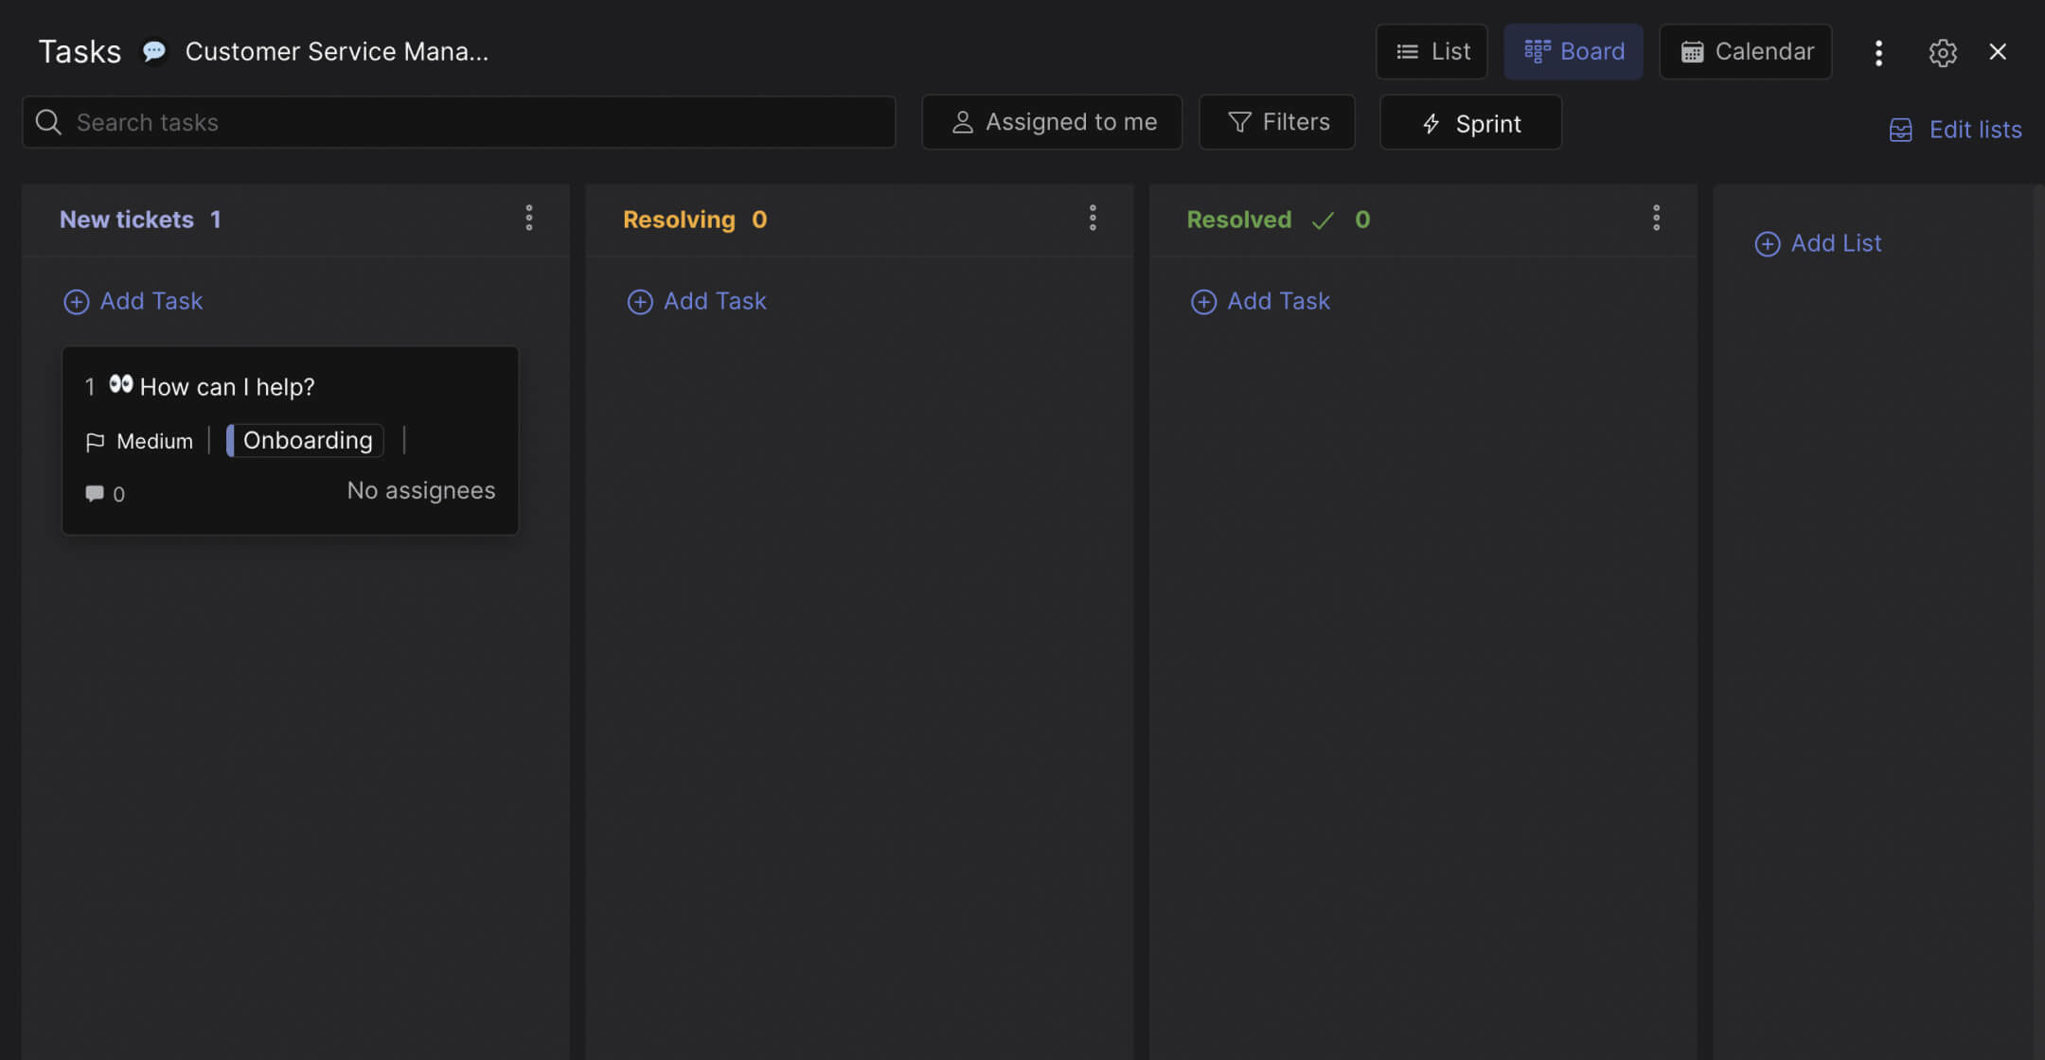The height and width of the screenshot is (1060, 2045).
Task: Open the Filters funnel icon
Action: [1238, 122]
